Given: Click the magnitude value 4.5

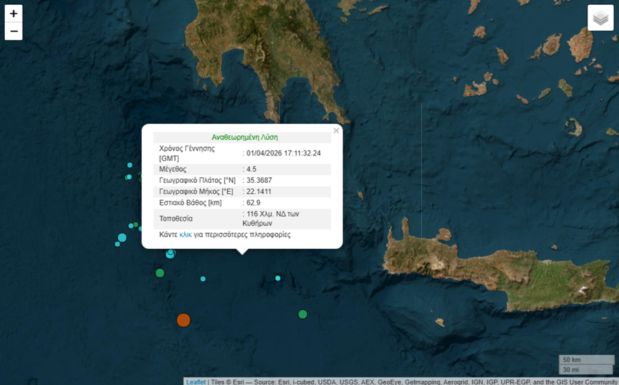Looking at the screenshot, I should coord(252,169).
